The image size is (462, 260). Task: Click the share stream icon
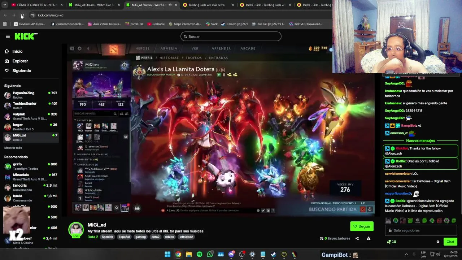pos(357,238)
